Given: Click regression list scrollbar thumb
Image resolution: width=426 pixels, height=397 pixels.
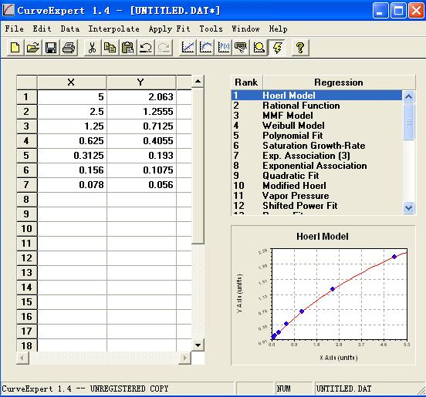Looking at the screenshot, I should [408, 122].
